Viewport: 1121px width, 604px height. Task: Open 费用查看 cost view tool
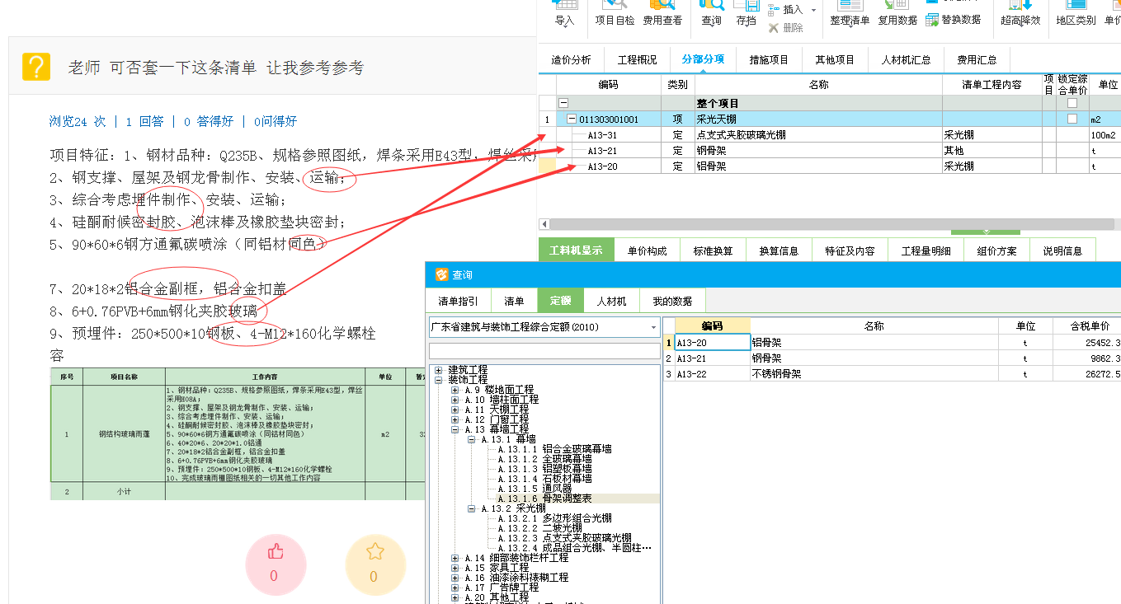[662, 14]
